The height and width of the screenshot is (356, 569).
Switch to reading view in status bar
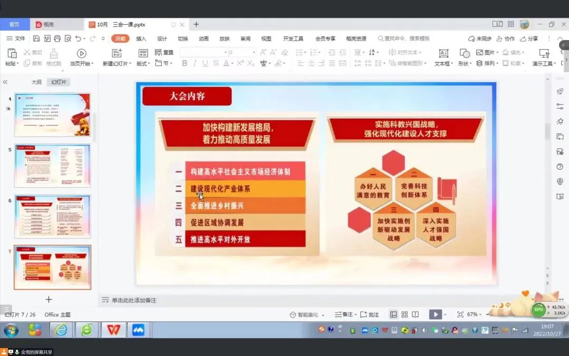point(415,314)
